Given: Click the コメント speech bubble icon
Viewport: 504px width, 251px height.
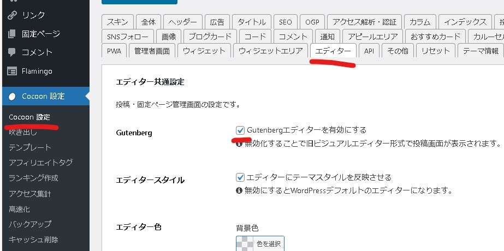Looking at the screenshot, I should (12, 52).
